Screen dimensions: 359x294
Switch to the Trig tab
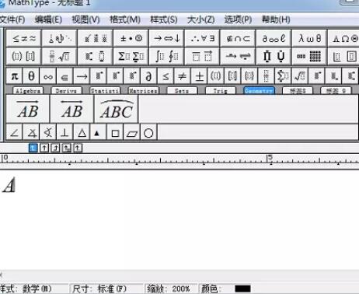click(x=221, y=90)
